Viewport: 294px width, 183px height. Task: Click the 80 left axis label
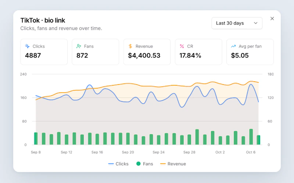(24, 122)
